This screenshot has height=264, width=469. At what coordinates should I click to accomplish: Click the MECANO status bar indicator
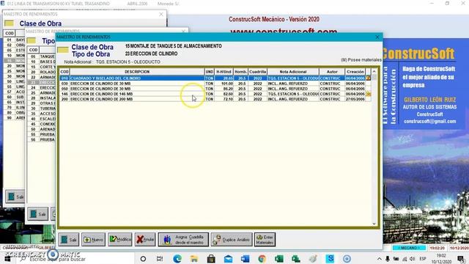[409, 248]
